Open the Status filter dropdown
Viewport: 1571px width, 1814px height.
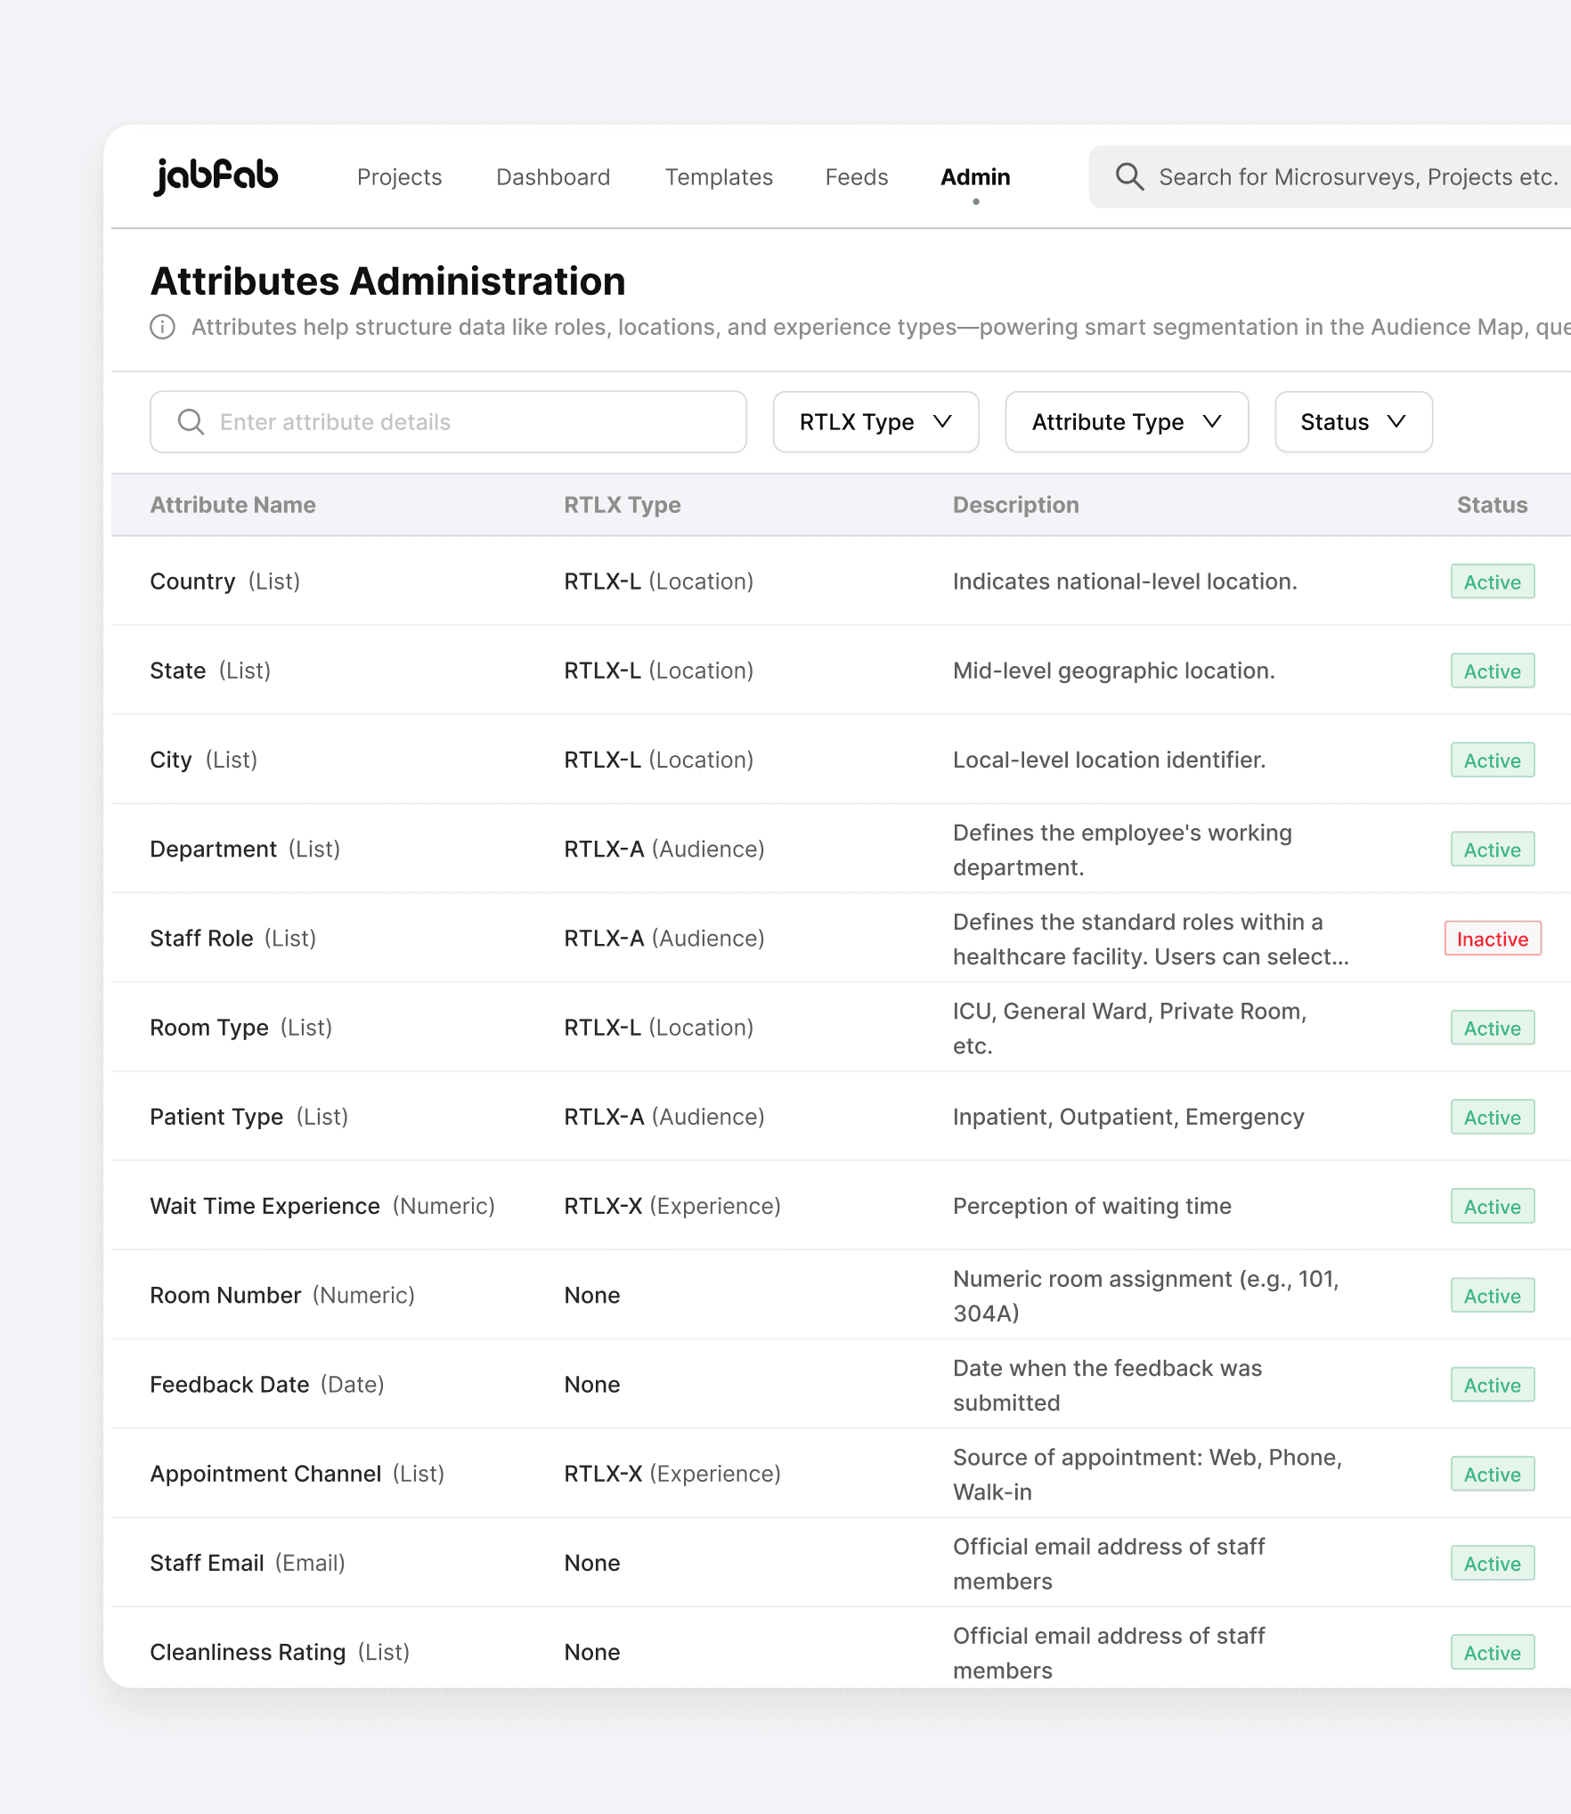pyautogui.click(x=1354, y=422)
